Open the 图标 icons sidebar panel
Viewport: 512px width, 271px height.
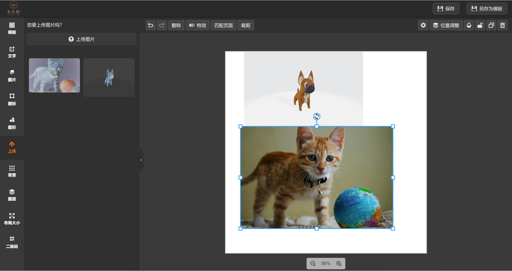click(12, 100)
